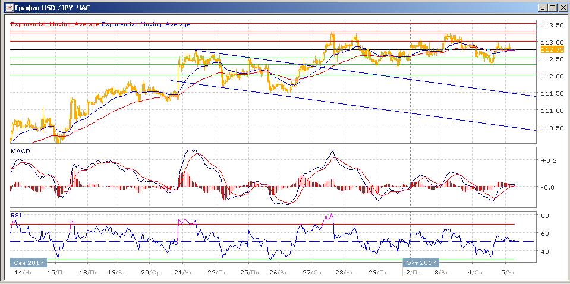Click the 27/Ср date label

(312, 272)
